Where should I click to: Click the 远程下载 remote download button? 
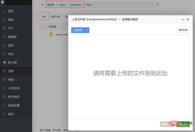pos(55,16)
